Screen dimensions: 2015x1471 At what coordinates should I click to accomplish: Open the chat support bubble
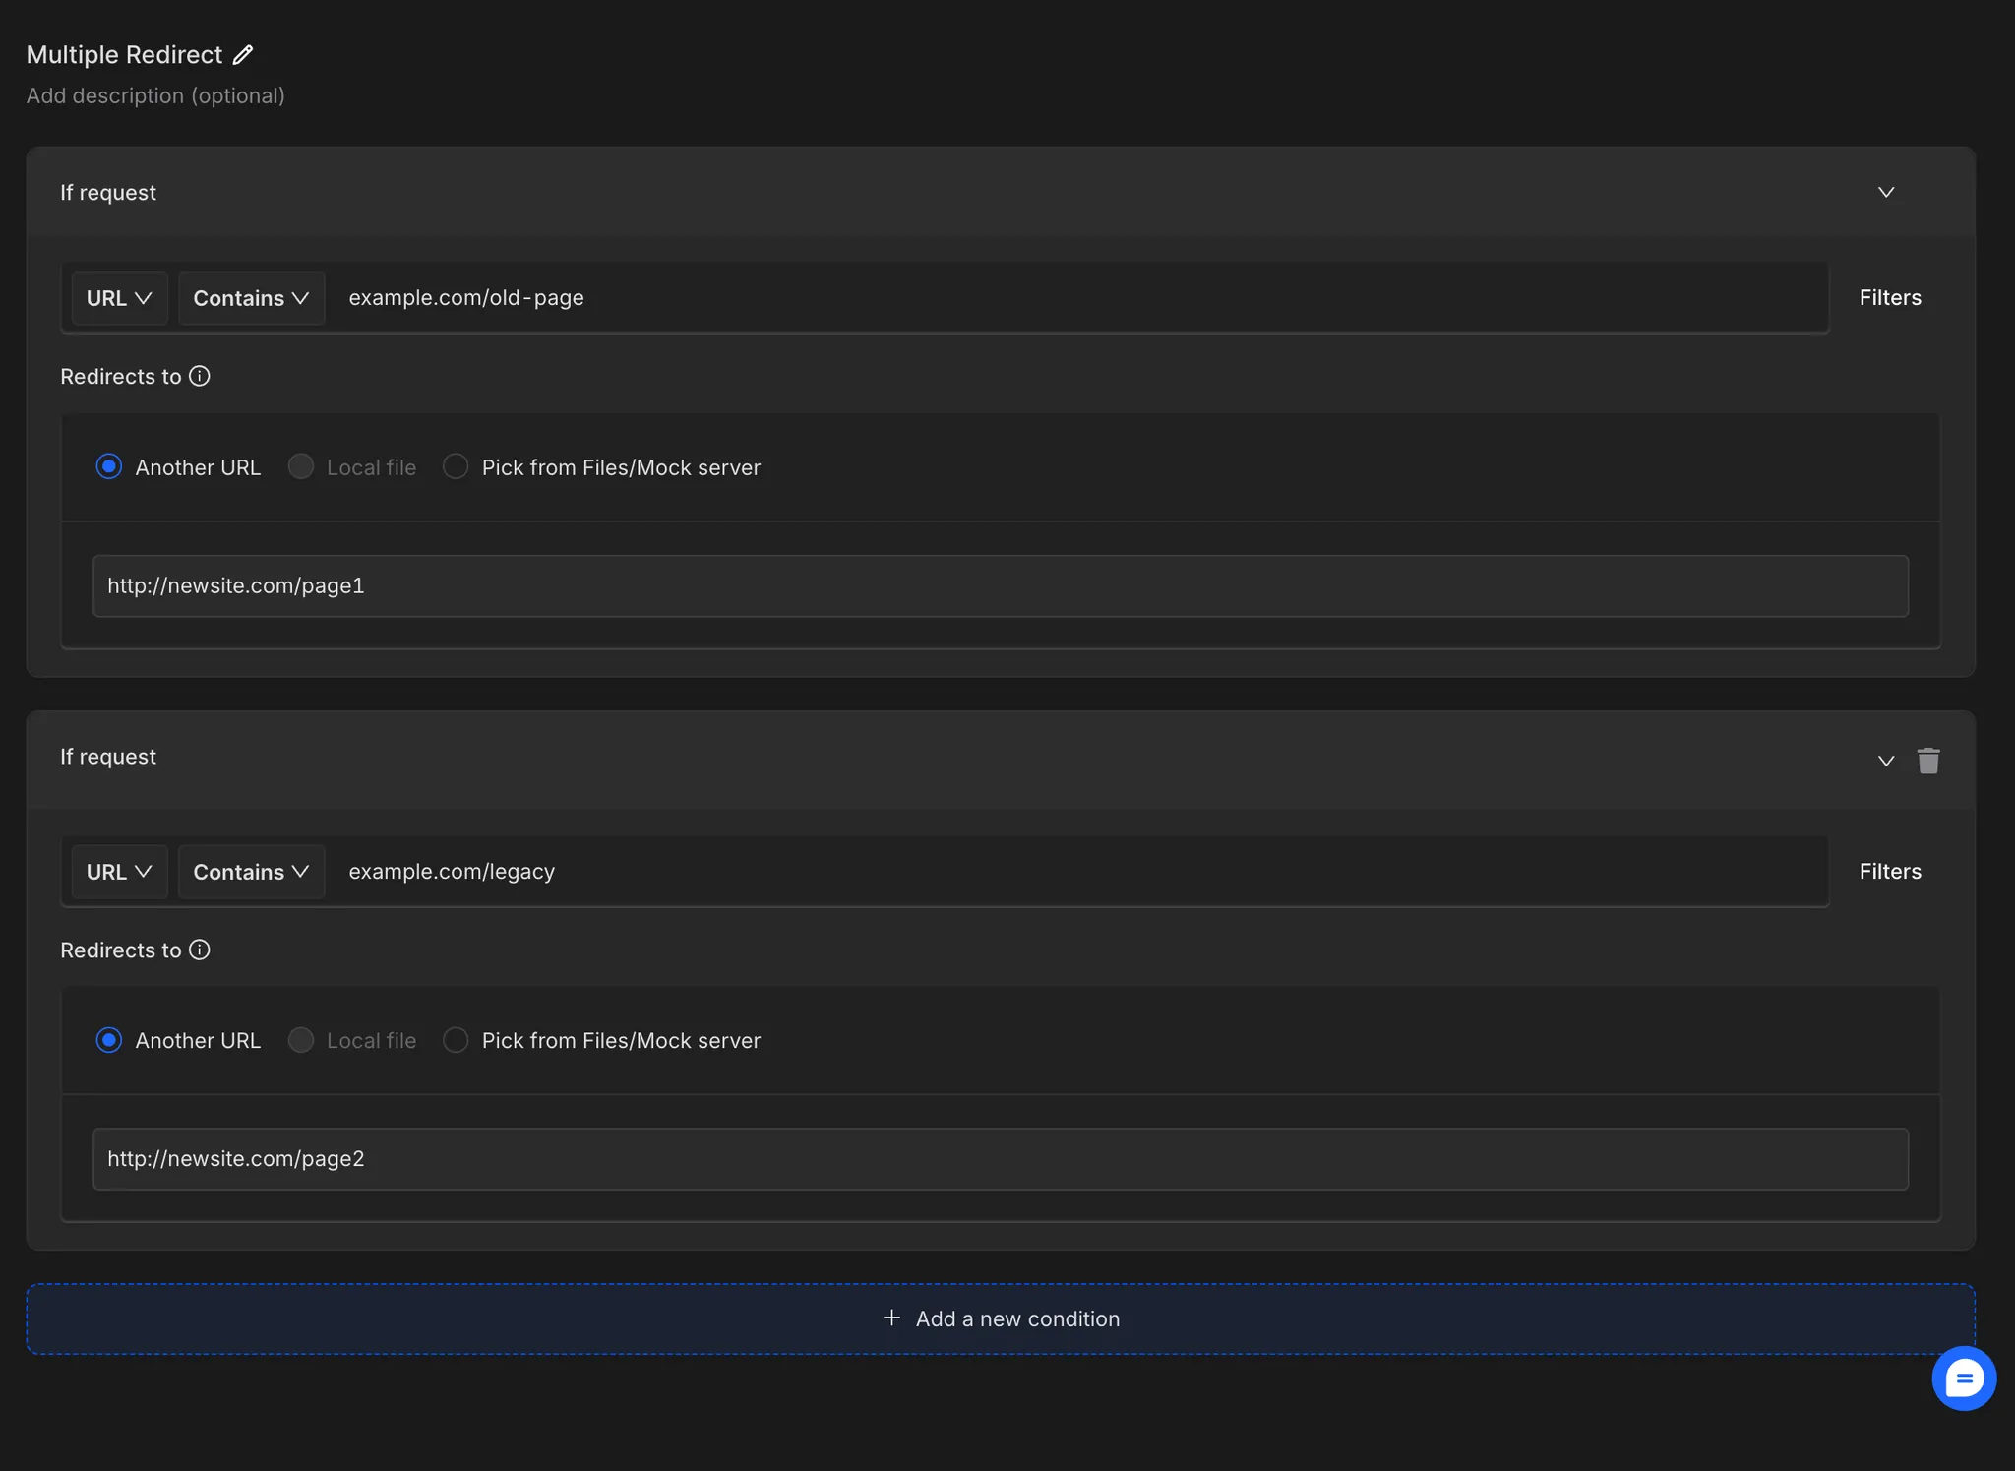(1963, 1378)
